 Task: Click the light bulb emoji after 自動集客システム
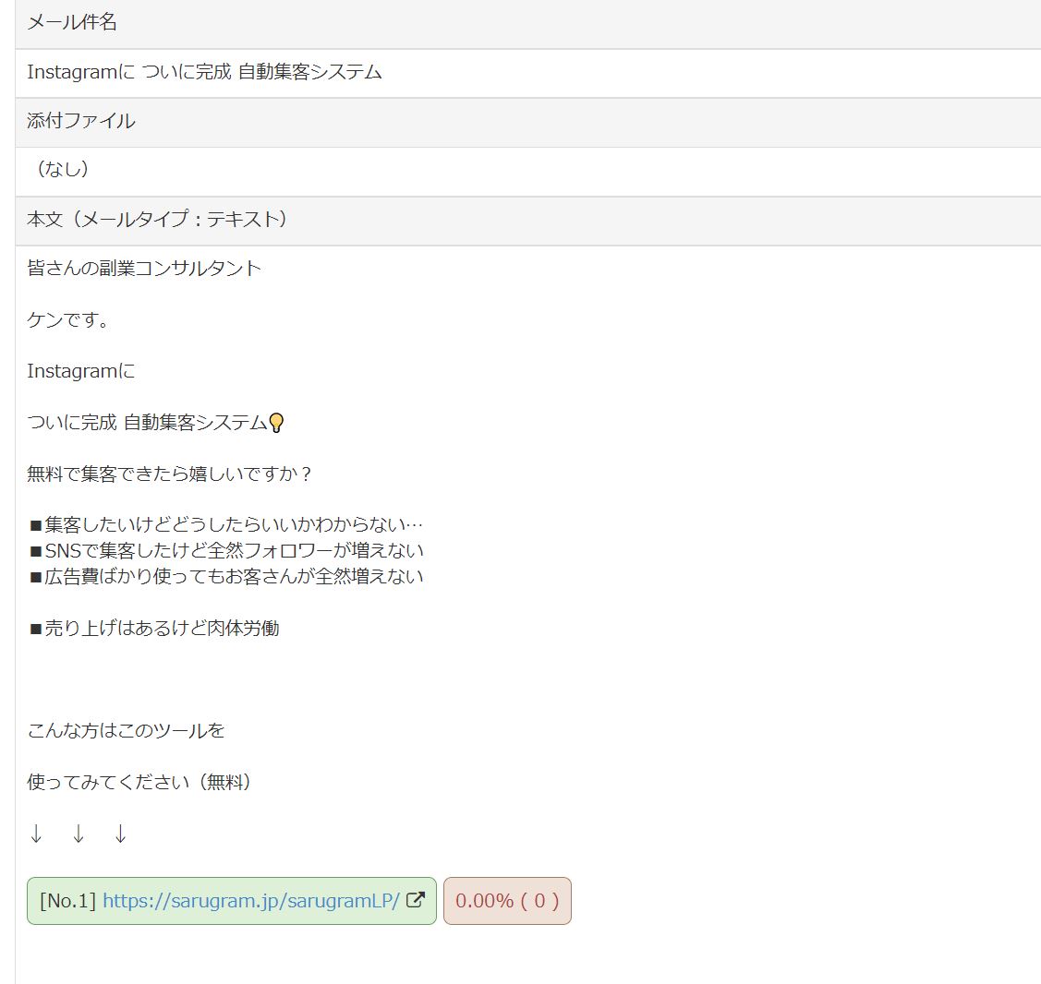[x=276, y=423]
